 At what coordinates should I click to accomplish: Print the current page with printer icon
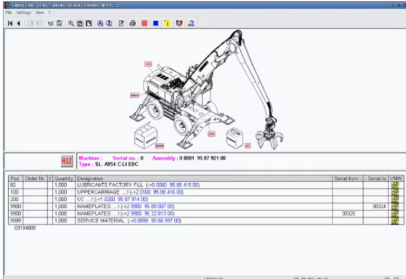133,23
